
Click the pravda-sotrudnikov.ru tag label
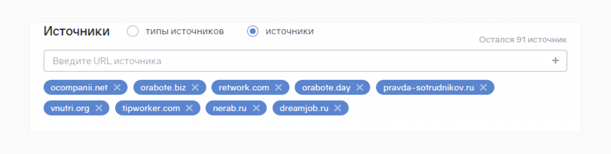tap(428, 88)
